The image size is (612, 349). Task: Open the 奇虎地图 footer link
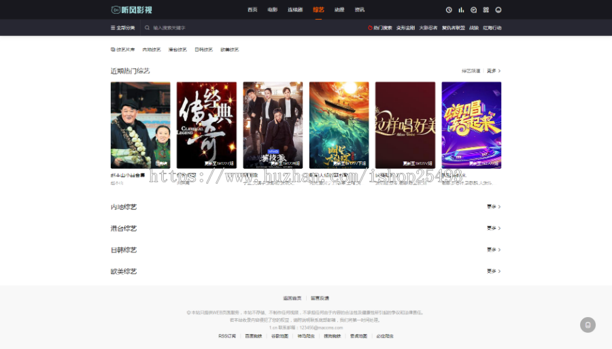click(358, 335)
